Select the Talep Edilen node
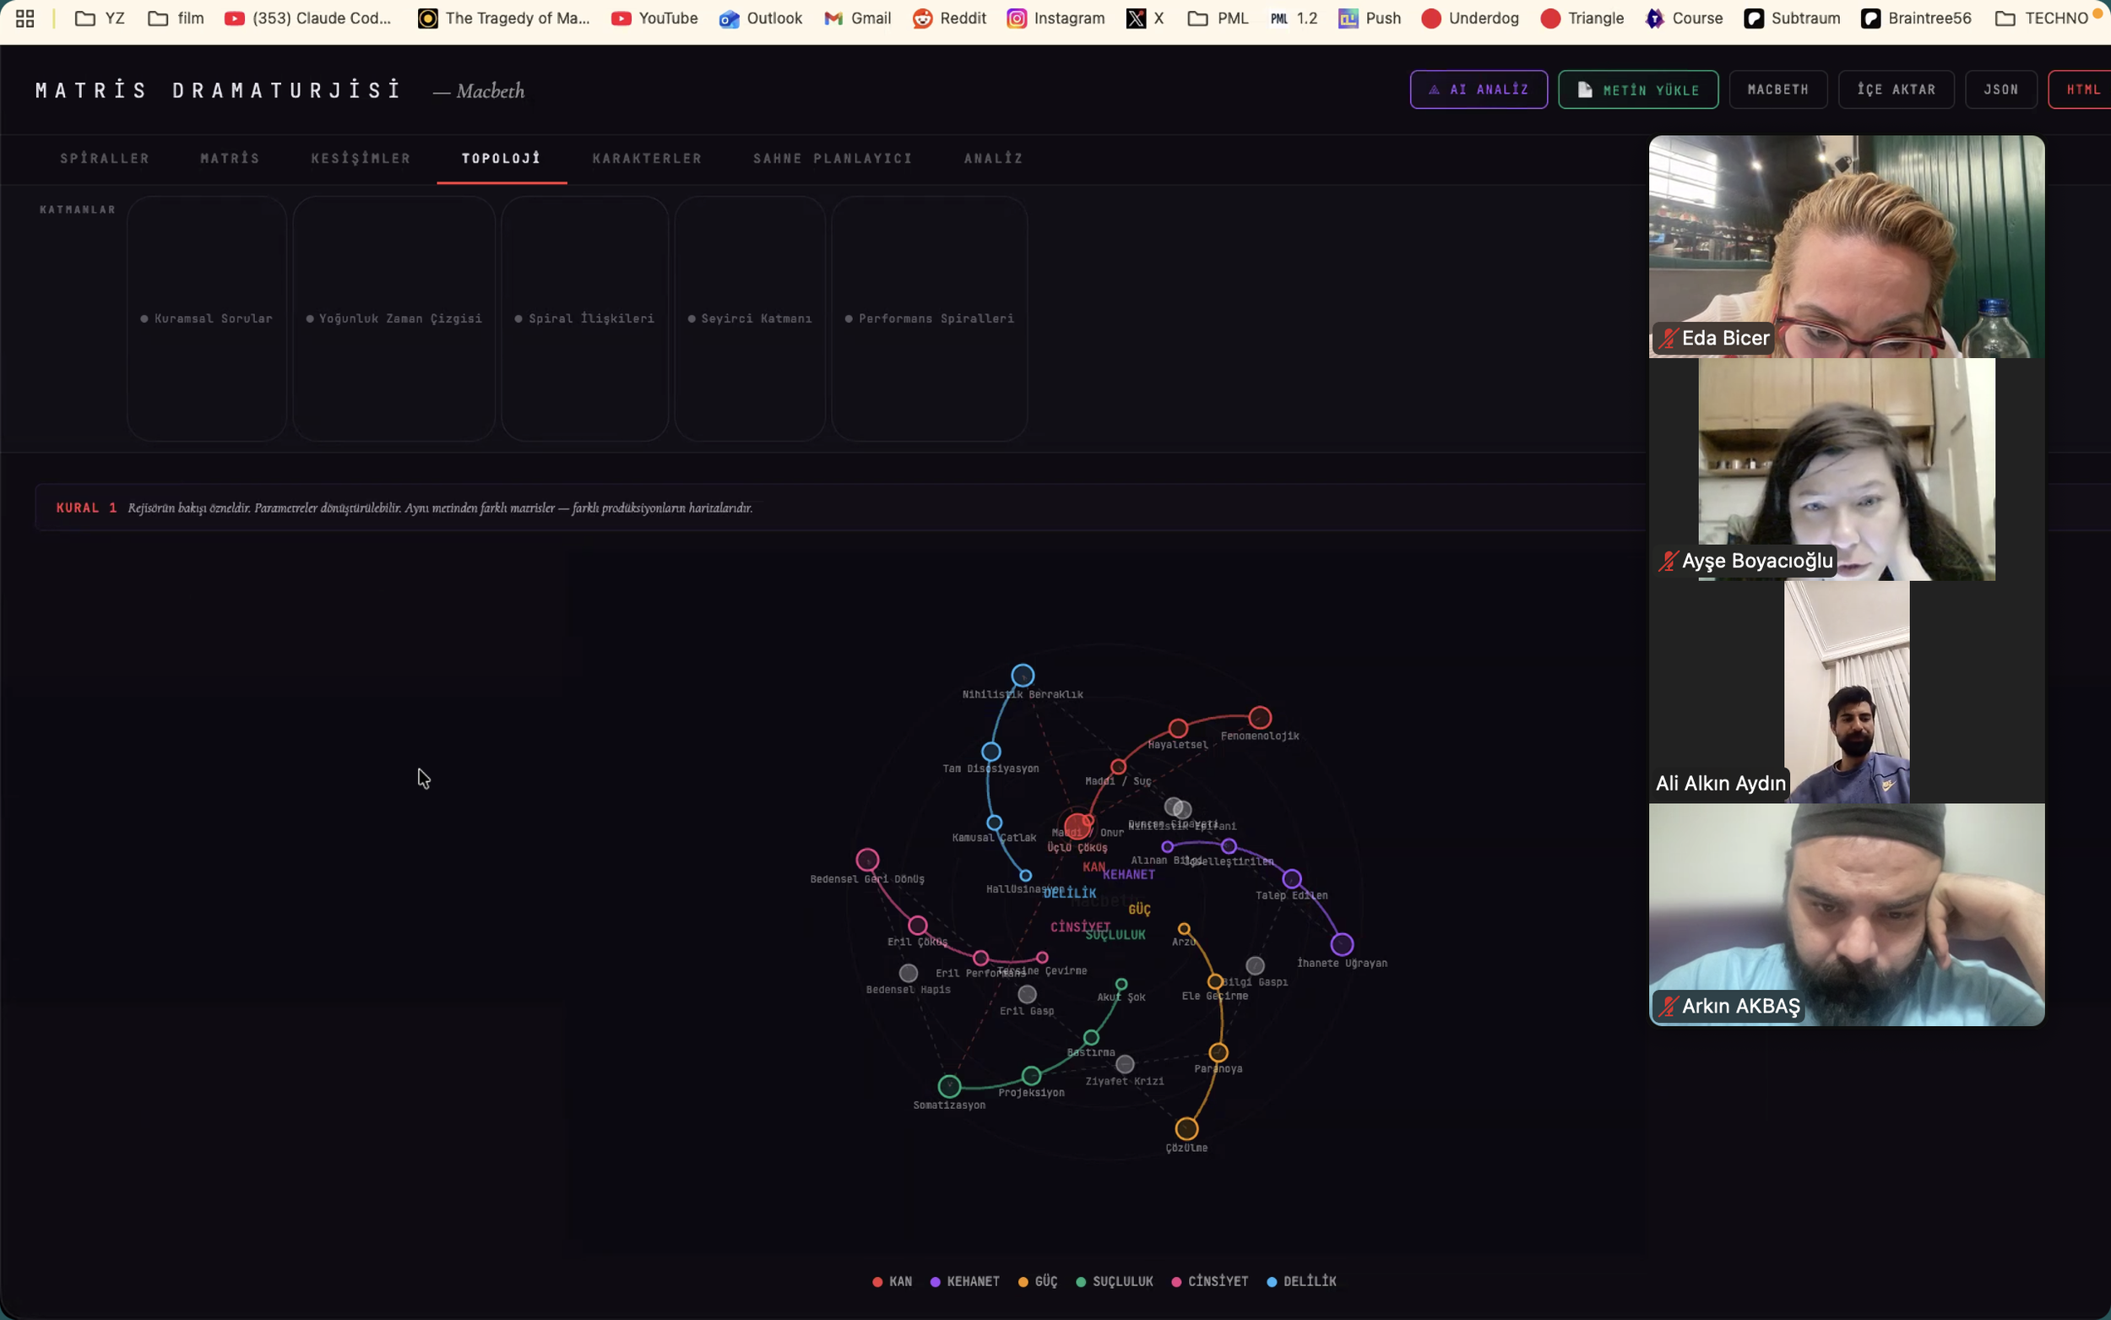Viewport: 2111px width, 1320px height. [x=1292, y=878]
